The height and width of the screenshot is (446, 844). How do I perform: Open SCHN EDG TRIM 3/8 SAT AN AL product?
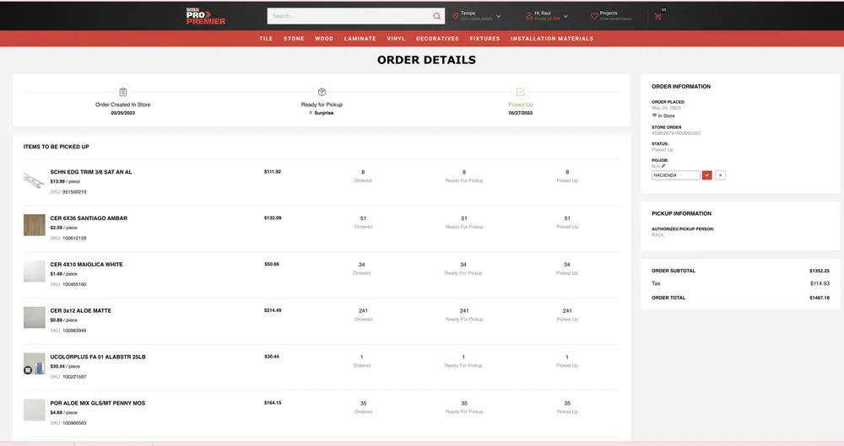(91, 172)
